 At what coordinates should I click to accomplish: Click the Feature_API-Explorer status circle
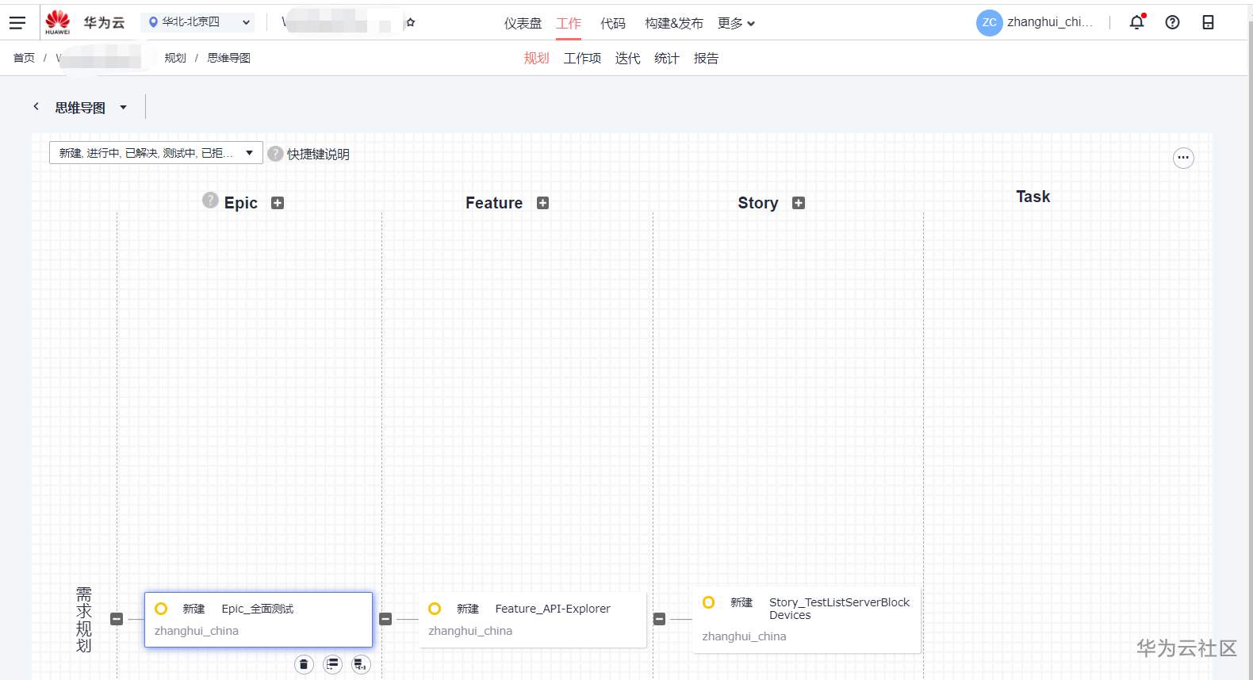point(435,609)
